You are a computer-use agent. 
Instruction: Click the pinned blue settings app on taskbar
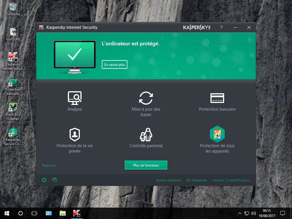pyautogui.click(x=48, y=213)
